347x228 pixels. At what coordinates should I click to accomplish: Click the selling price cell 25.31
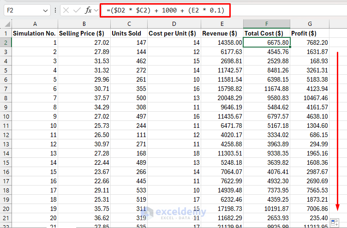pos(84,199)
